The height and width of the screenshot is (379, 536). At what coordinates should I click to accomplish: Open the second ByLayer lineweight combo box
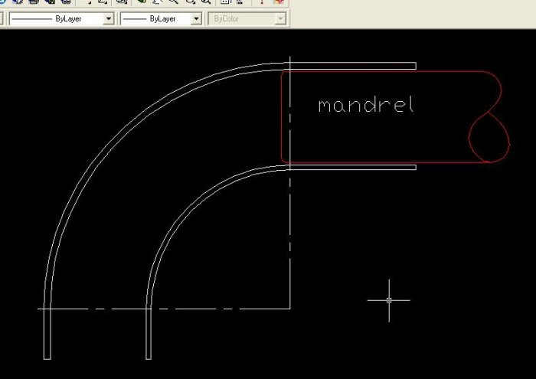pos(161,19)
